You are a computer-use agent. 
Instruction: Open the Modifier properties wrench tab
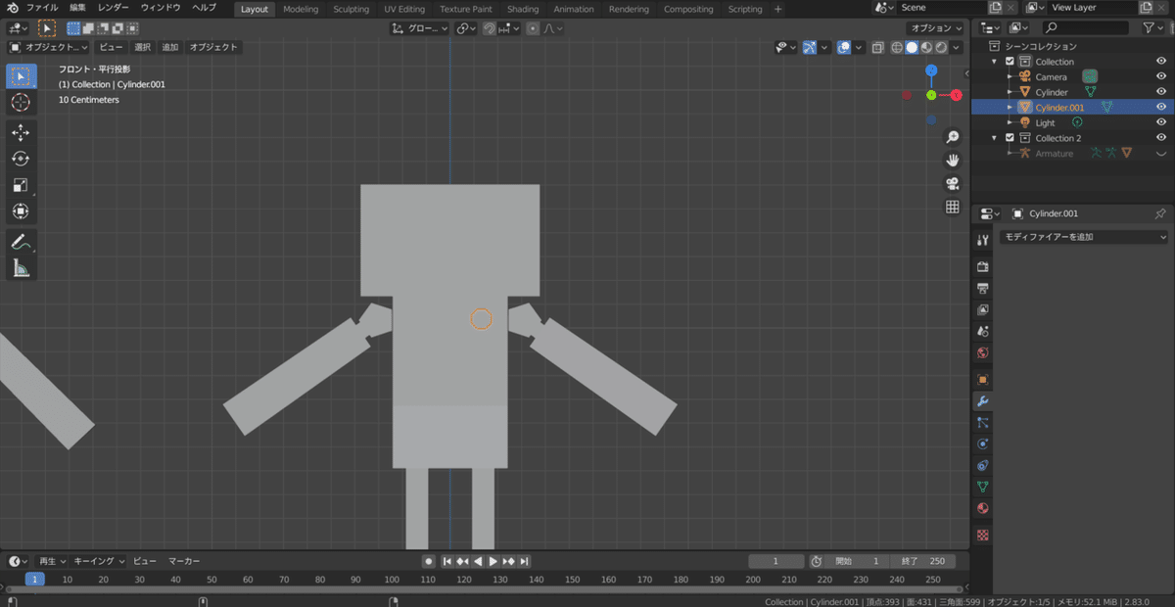coord(983,401)
